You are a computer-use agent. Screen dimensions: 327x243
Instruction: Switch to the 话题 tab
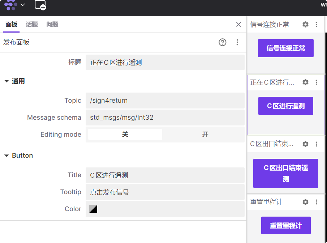click(x=32, y=25)
